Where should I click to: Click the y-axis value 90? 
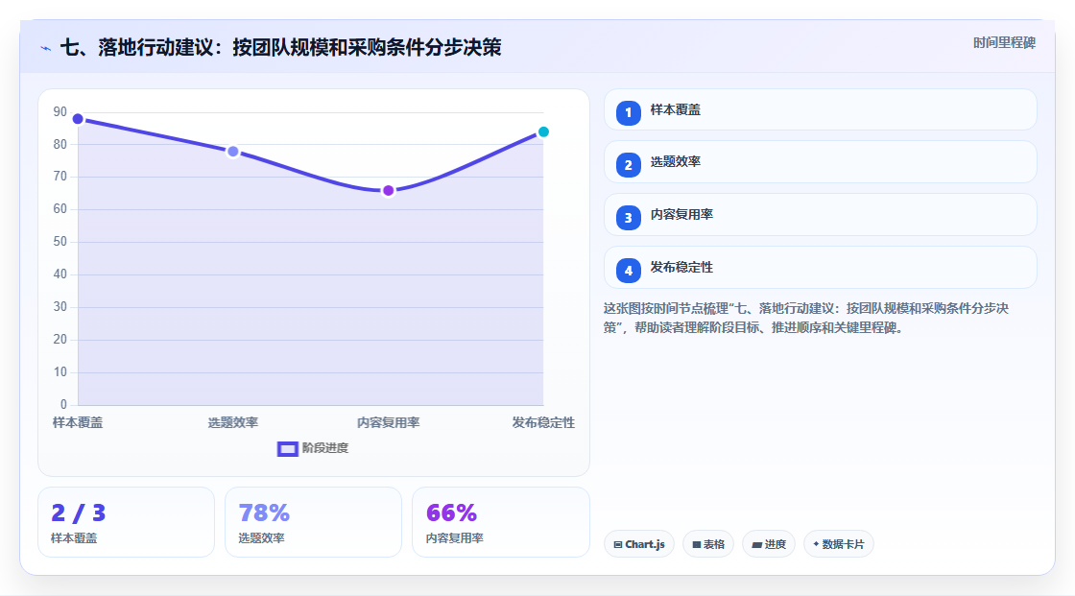(x=60, y=111)
